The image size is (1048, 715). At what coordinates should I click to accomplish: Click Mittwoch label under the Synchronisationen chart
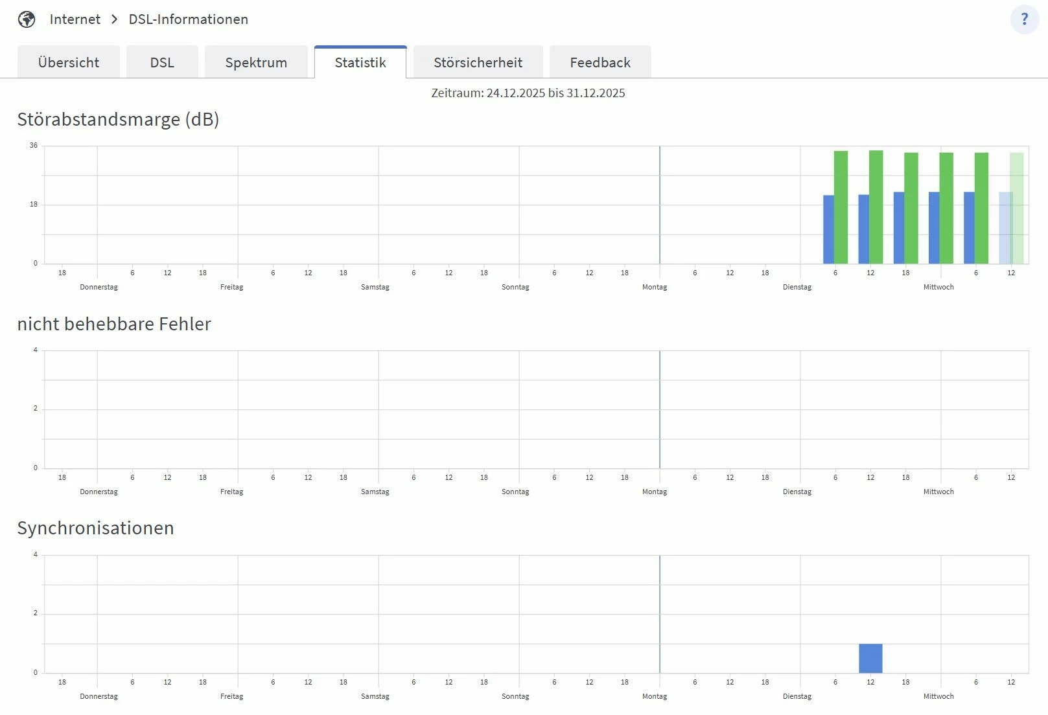pyautogui.click(x=938, y=696)
